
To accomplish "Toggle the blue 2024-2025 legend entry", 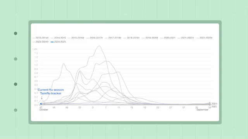I will 58,42.
